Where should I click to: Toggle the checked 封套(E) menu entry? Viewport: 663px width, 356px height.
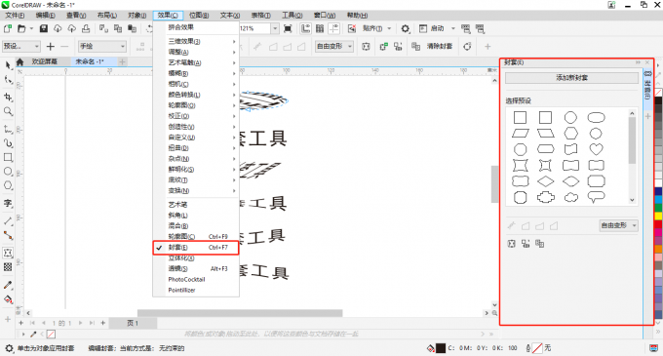pyautogui.click(x=196, y=248)
